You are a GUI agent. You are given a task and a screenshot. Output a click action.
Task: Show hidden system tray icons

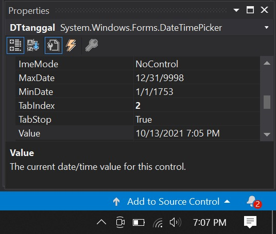pos(101,222)
